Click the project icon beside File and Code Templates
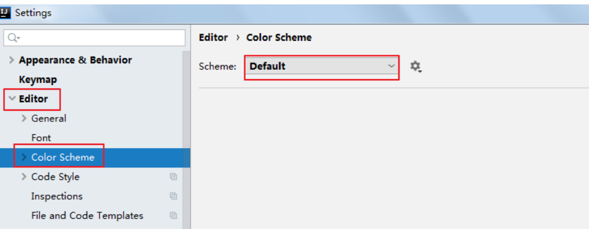The height and width of the screenshot is (234, 589). tap(173, 215)
